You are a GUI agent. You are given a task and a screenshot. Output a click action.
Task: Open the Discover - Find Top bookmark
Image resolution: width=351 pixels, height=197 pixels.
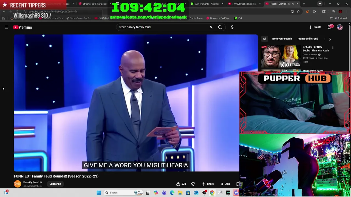point(218,18)
